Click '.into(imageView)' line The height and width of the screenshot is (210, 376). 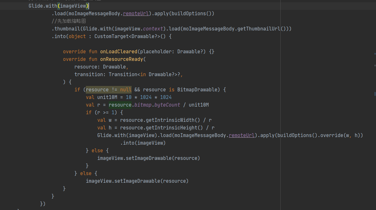point(143,143)
